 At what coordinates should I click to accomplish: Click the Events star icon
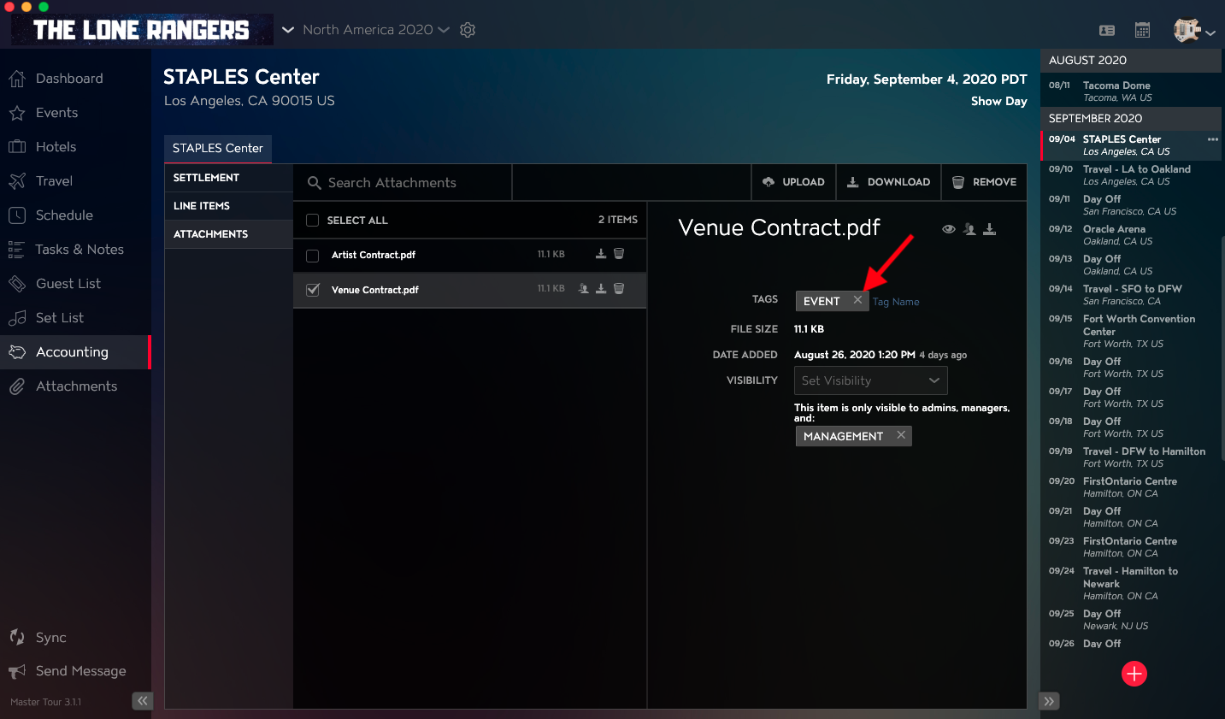coord(17,113)
